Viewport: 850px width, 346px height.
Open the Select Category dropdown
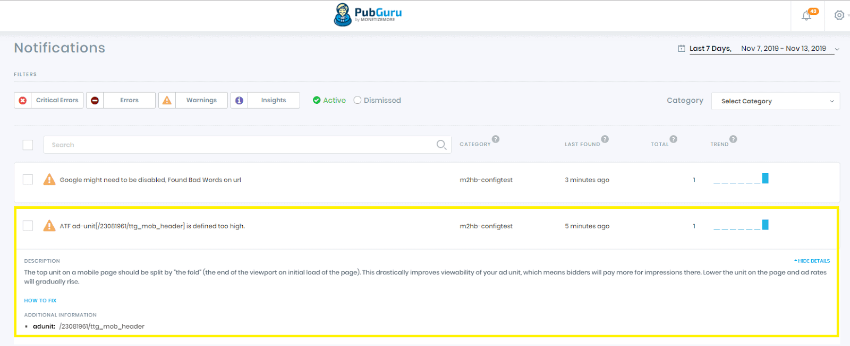pyautogui.click(x=776, y=101)
